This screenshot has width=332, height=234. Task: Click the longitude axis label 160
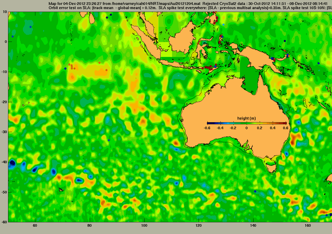[x=308, y=226]
